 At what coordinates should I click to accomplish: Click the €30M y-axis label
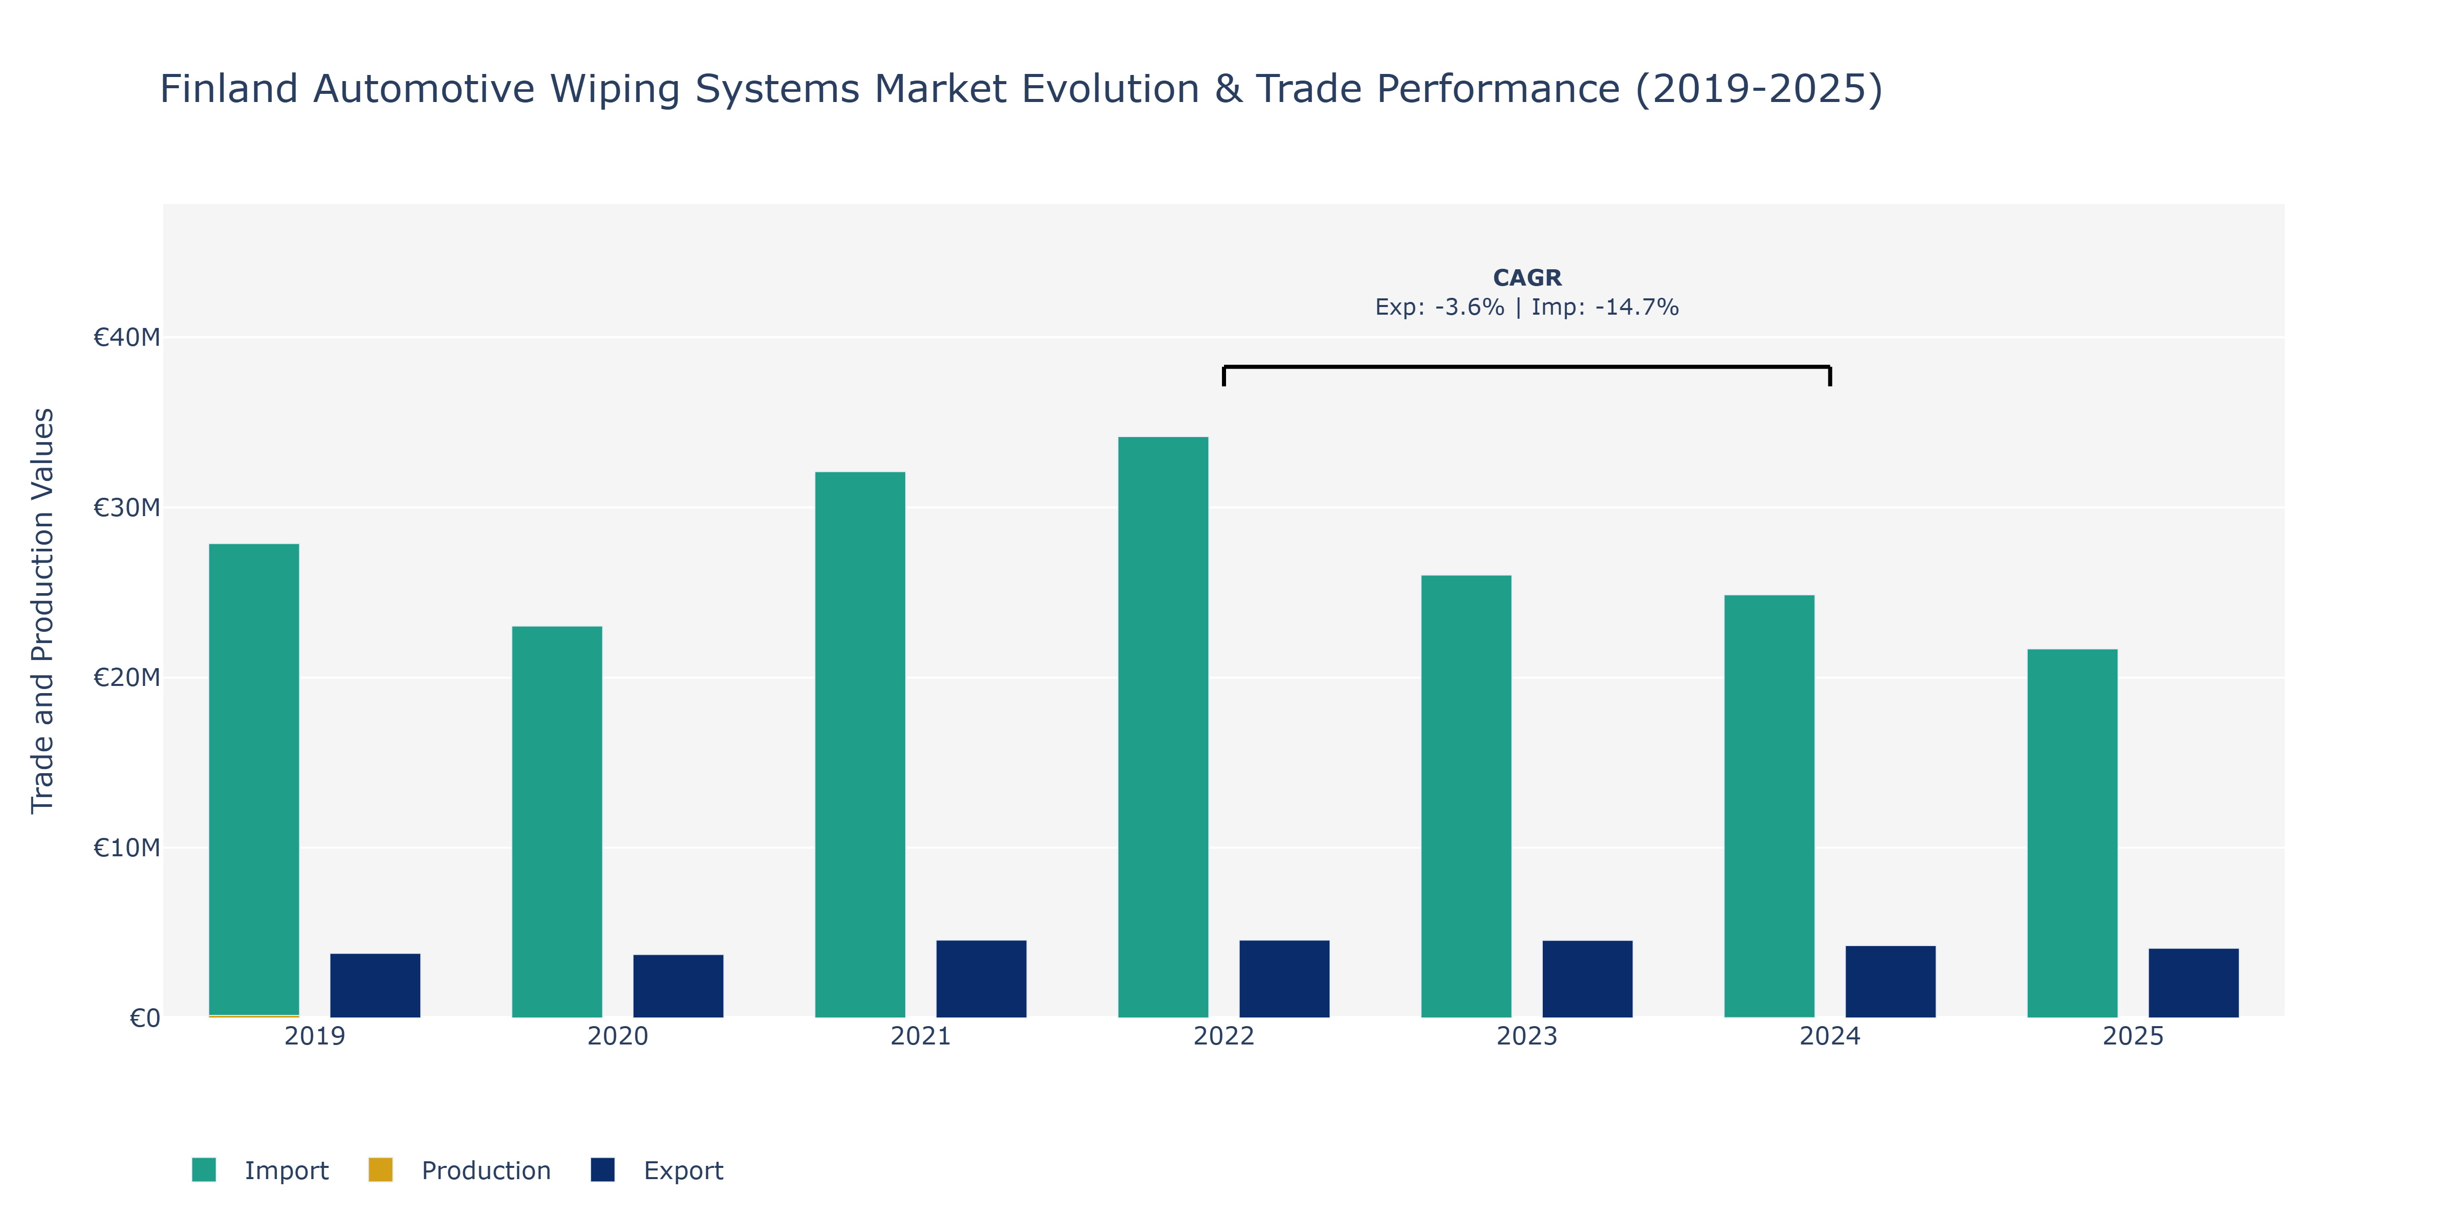coord(126,507)
